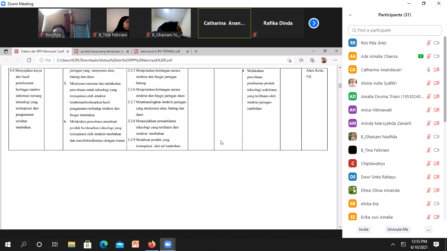Screen dimensions: 447x251
Task: Click the Find a participant search field
Action: coord(395,30)
